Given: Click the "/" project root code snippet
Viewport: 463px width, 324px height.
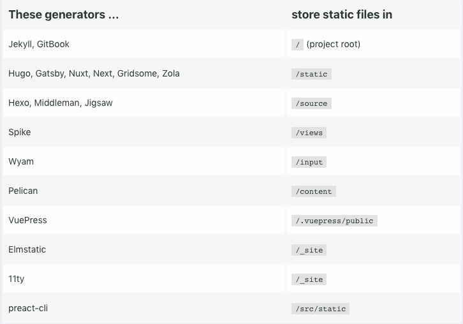Looking at the screenshot, I should click(298, 45).
